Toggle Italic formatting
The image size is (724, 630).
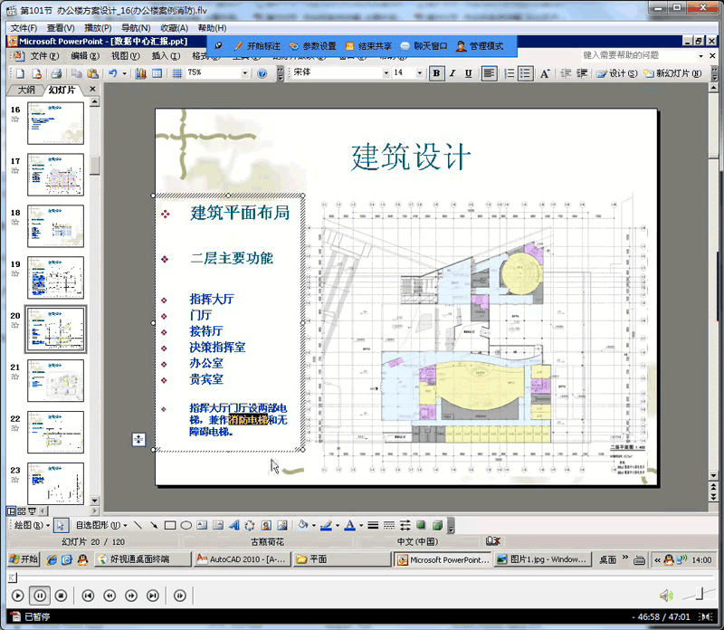[454, 72]
